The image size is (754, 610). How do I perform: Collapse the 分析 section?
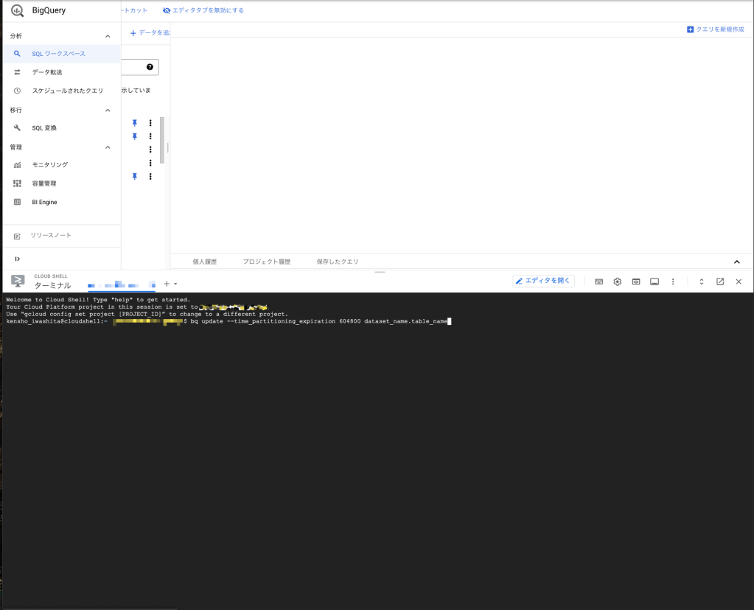108,36
